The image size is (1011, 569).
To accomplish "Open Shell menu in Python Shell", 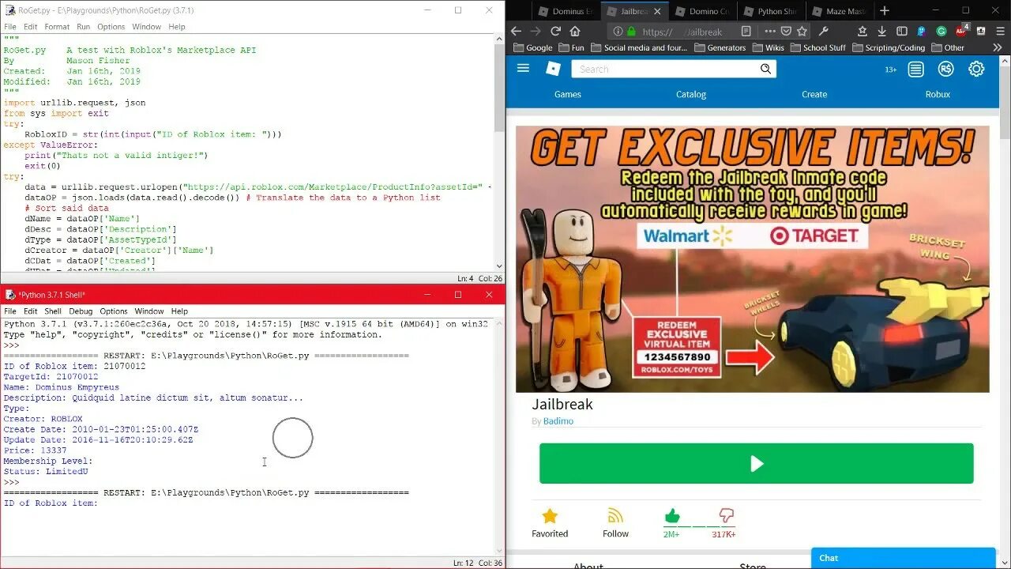I will [53, 311].
